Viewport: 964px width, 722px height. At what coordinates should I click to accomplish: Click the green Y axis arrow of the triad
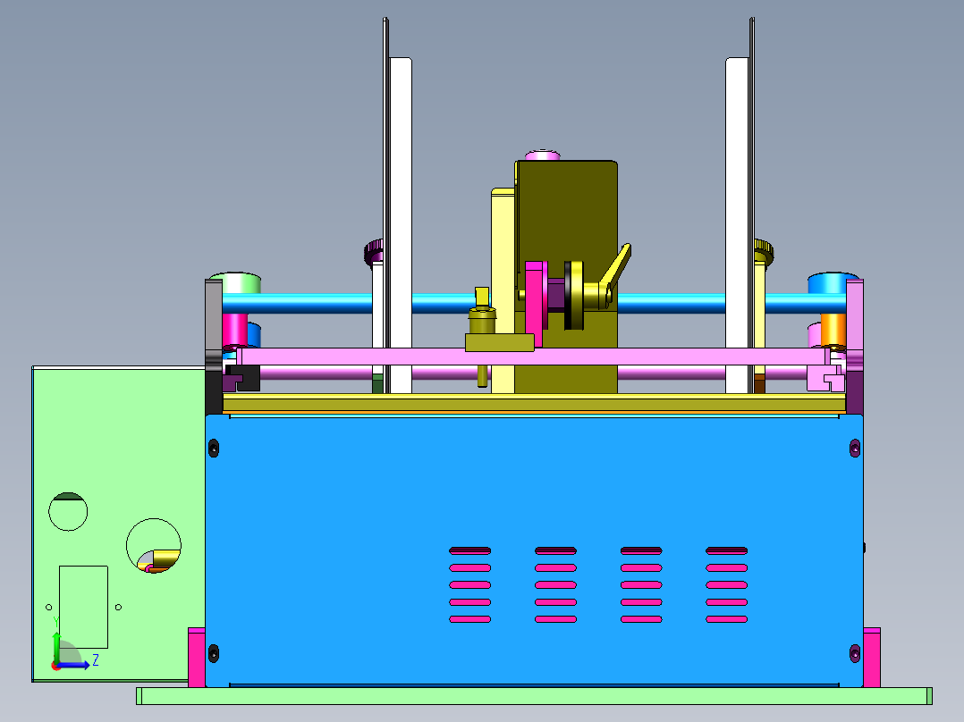pyautogui.click(x=56, y=648)
